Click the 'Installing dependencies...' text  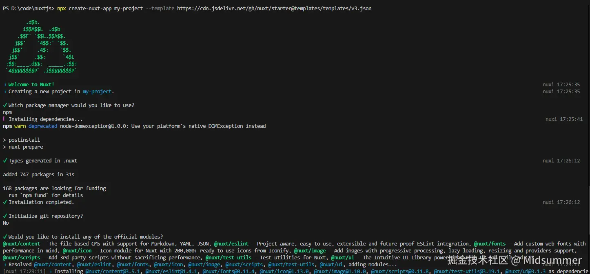[46, 119]
